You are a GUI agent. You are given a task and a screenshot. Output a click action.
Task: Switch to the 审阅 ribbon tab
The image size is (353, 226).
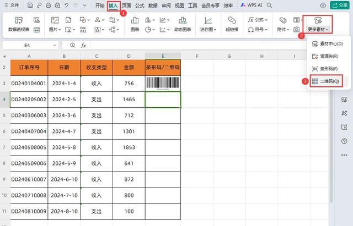click(166, 5)
